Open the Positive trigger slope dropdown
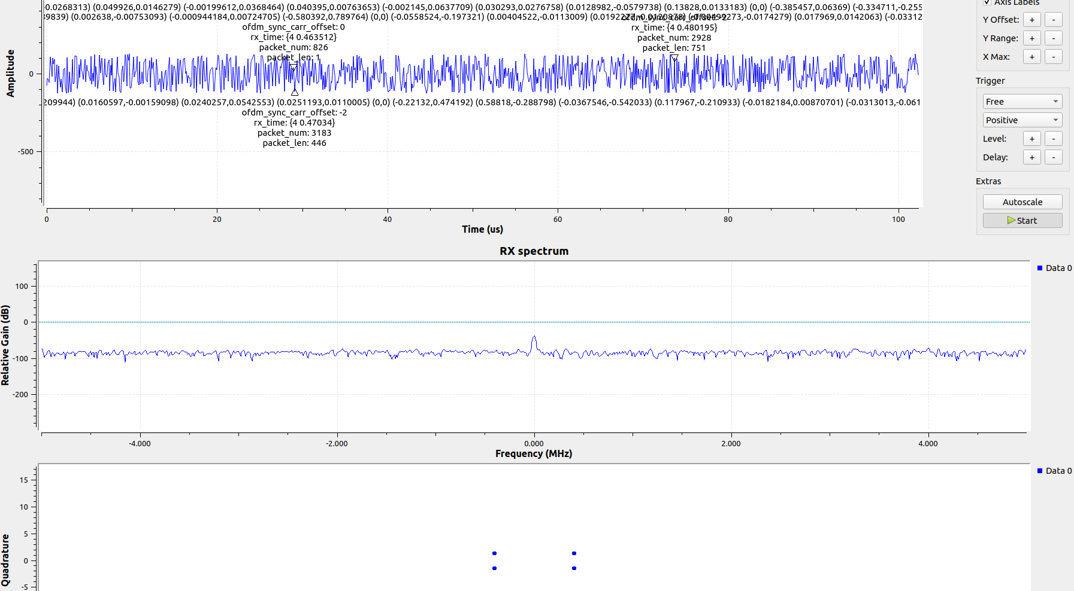The height and width of the screenshot is (591, 1074). pyautogui.click(x=1022, y=120)
